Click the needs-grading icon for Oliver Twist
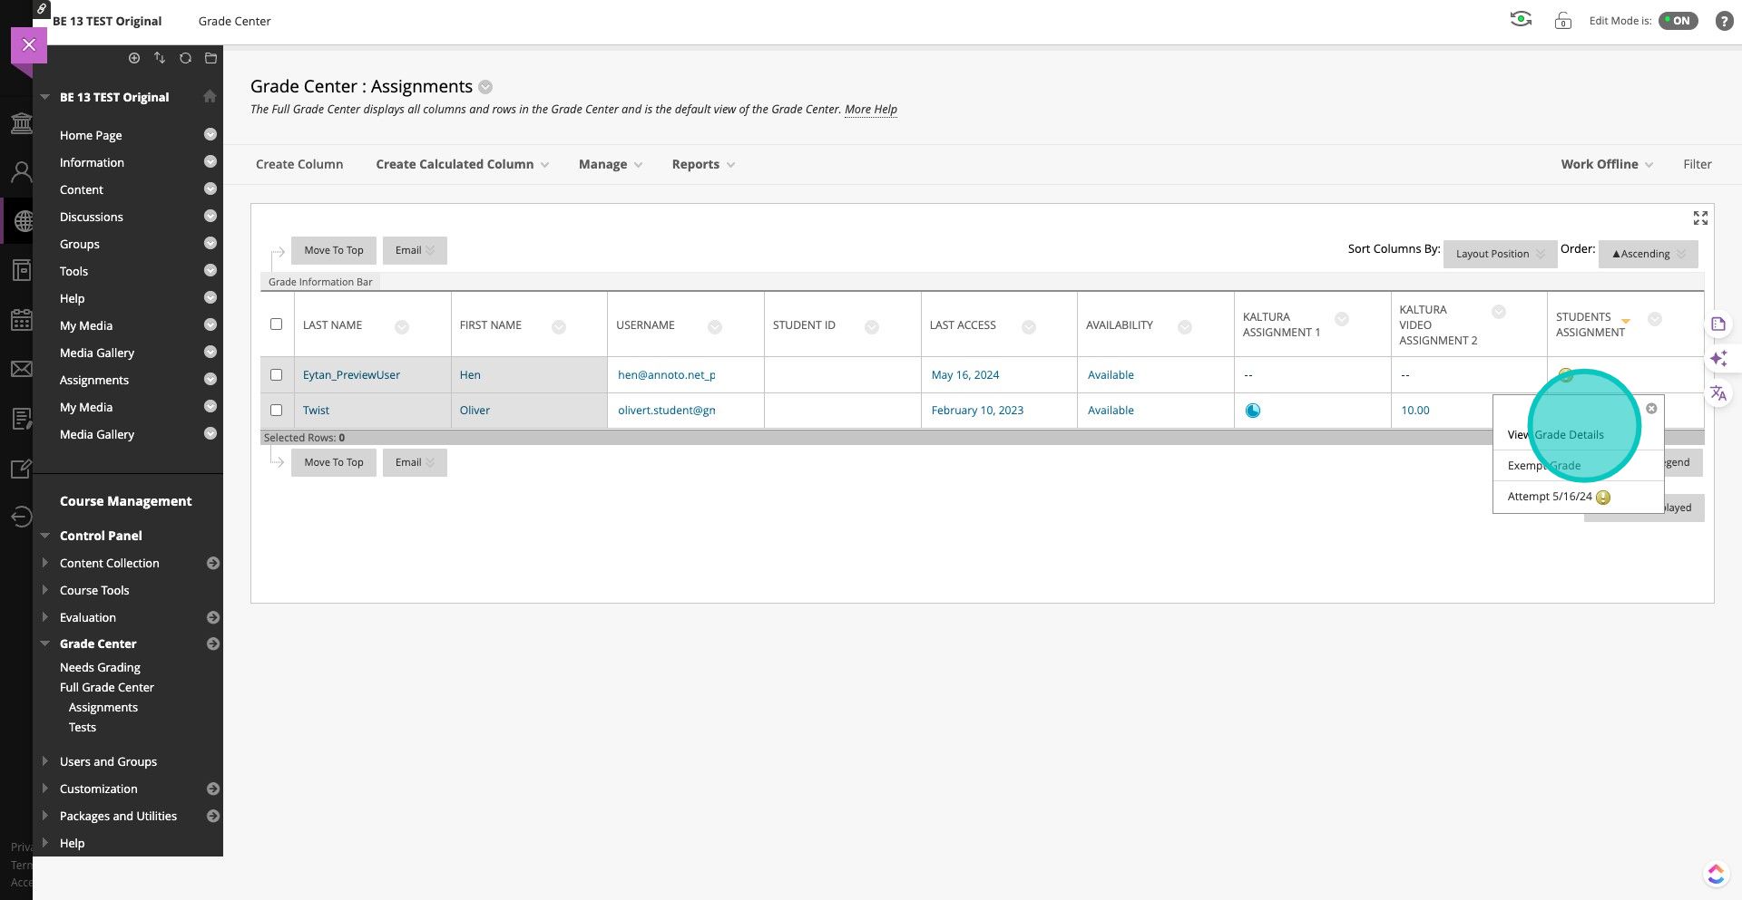The image size is (1742, 900). click(x=1252, y=411)
